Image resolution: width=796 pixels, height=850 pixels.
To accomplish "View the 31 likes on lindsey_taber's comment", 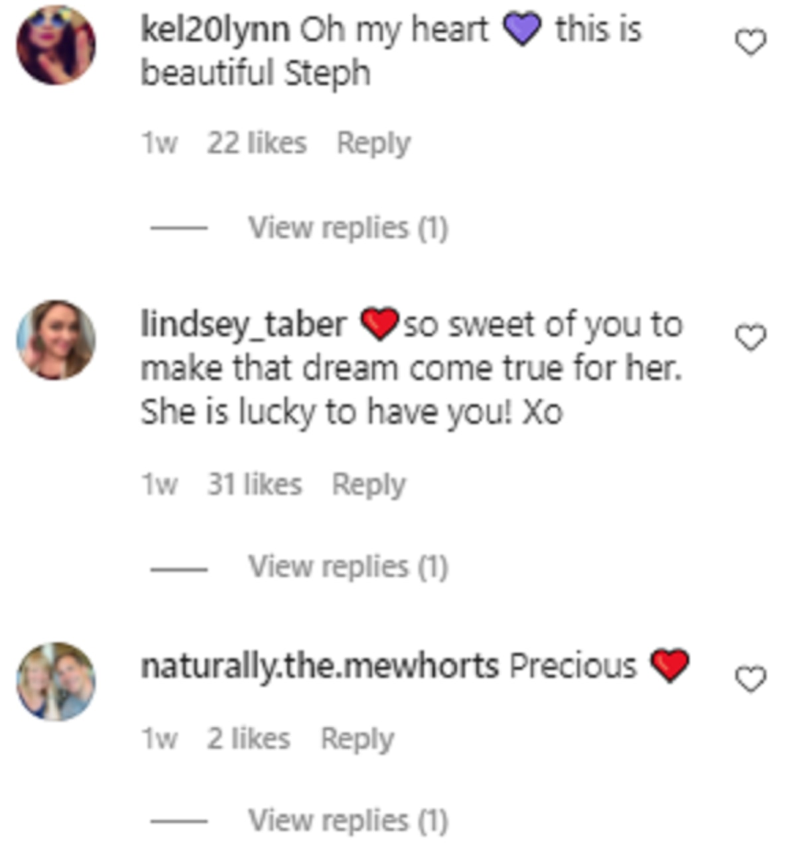I will tap(254, 485).
